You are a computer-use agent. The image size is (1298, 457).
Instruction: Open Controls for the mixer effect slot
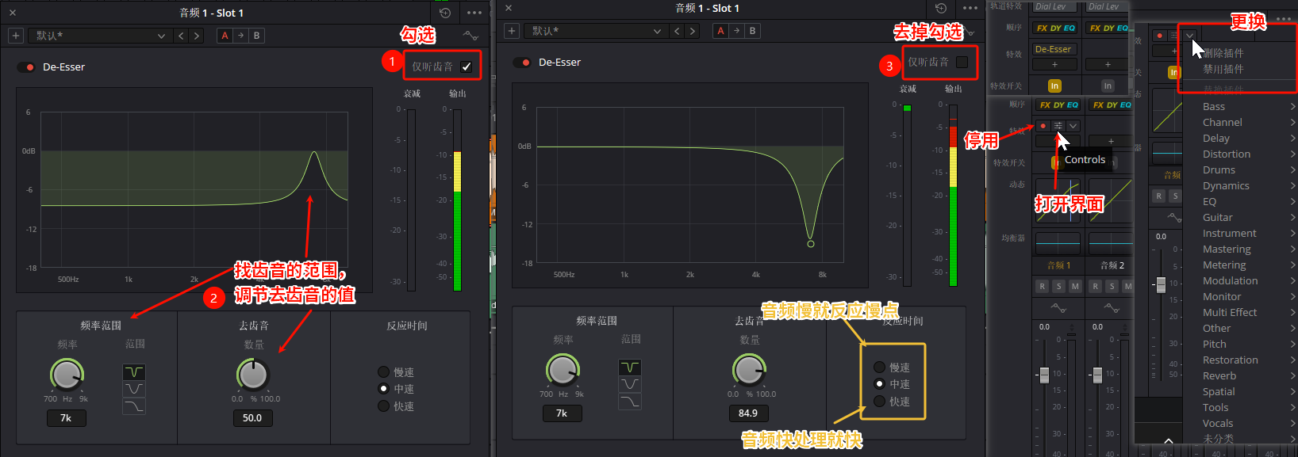(x=1058, y=126)
